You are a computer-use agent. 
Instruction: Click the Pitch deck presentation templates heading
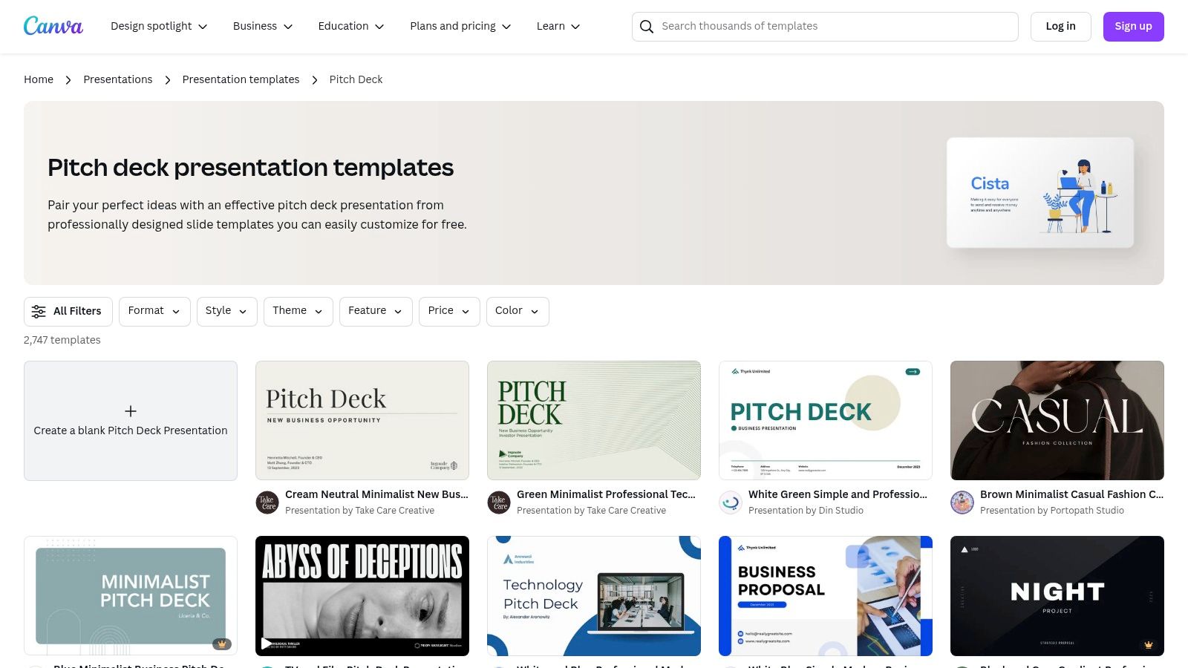coord(250,168)
